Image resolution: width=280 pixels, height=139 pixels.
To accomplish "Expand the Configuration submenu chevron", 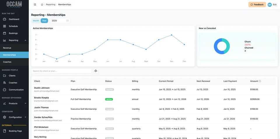I will [x=25, y=117].
